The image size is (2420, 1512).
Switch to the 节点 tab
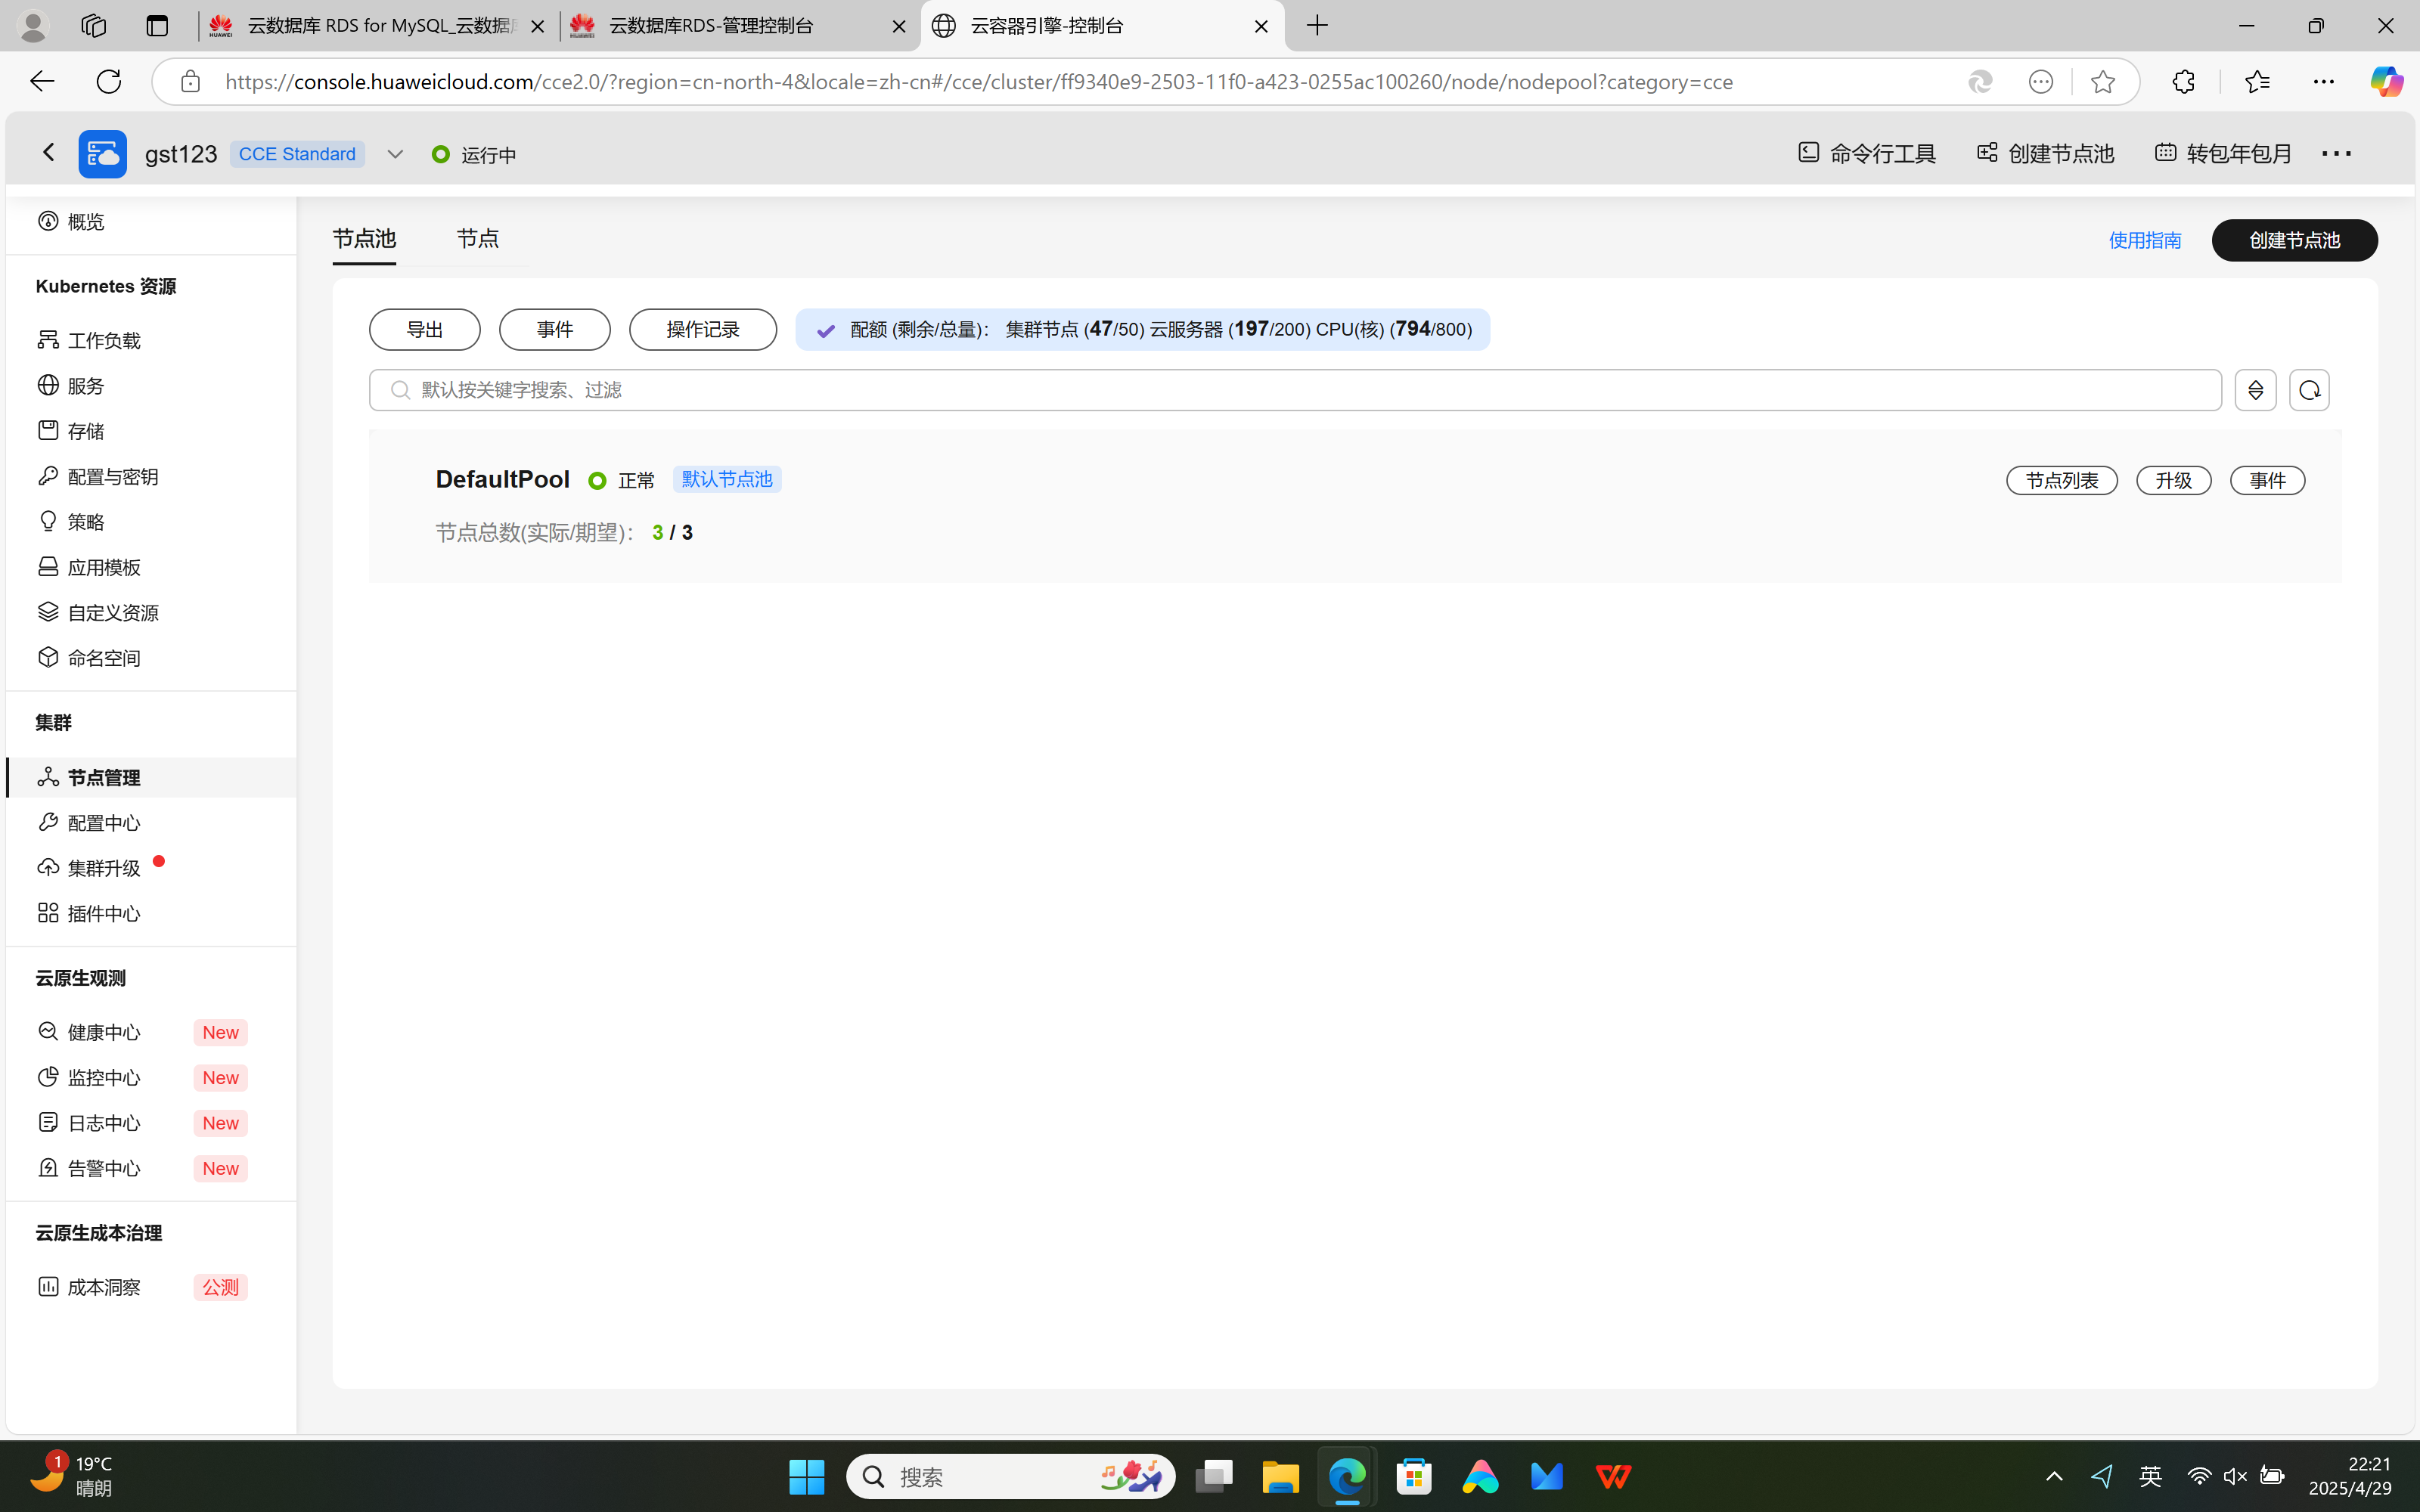(477, 239)
